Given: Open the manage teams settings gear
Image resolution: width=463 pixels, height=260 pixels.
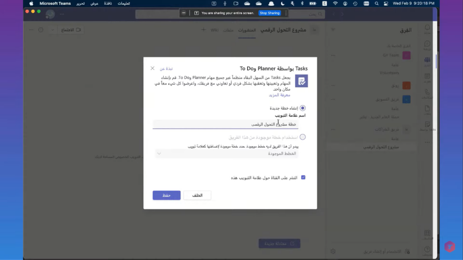Looking at the screenshot, I should coord(333,251).
